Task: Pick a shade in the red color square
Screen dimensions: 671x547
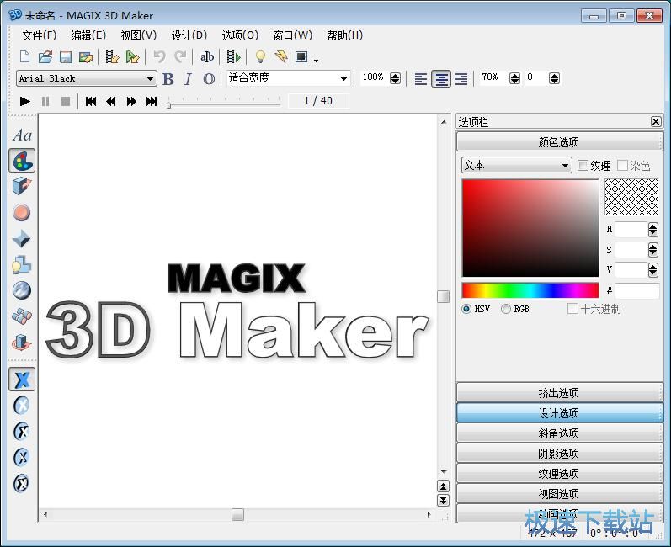Action: [530, 228]
